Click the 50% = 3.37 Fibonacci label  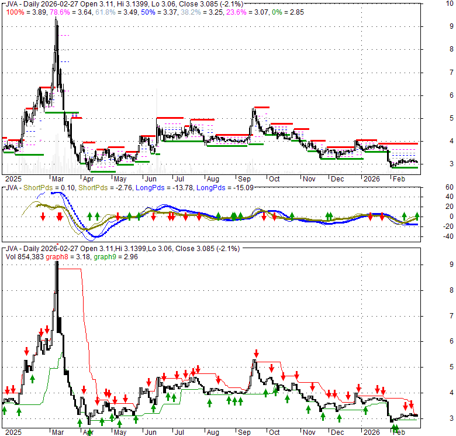pos(159,12)
